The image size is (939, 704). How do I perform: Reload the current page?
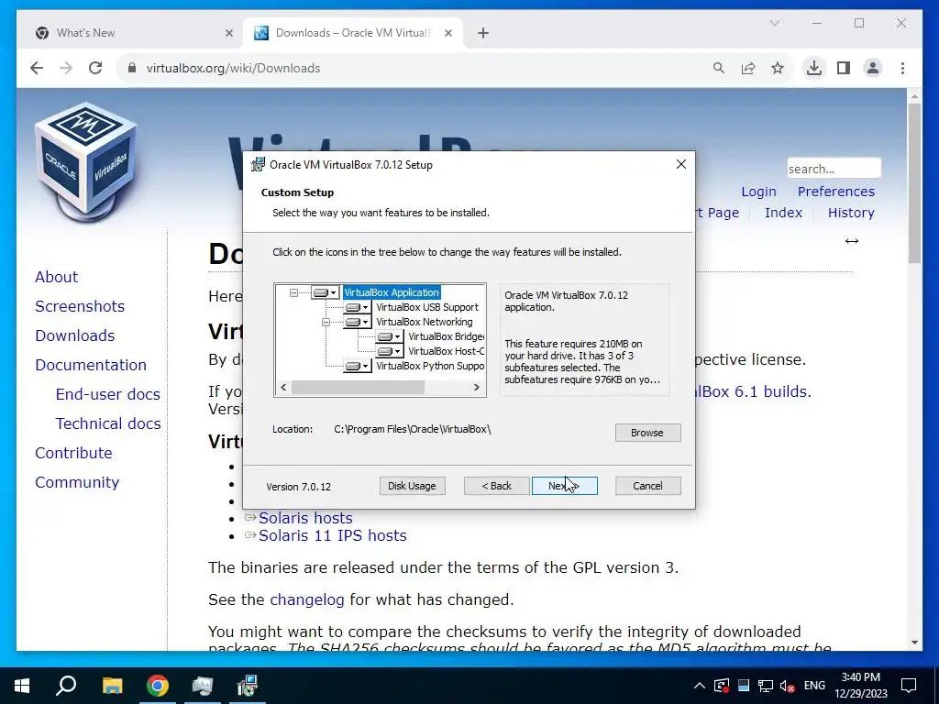(x=95, y=68)
